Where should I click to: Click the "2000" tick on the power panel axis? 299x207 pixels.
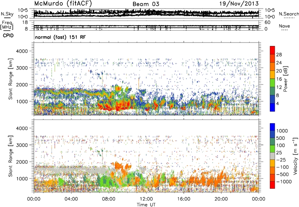[22, 84]
